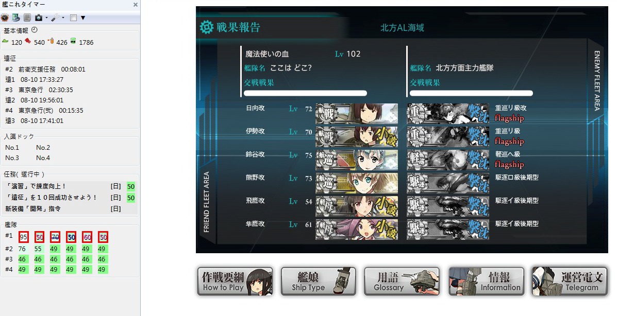617x316 pixels.
Task: Click 日向改 ship portrait in battle report
Action: pyautogui.click(x=357, y=114)
